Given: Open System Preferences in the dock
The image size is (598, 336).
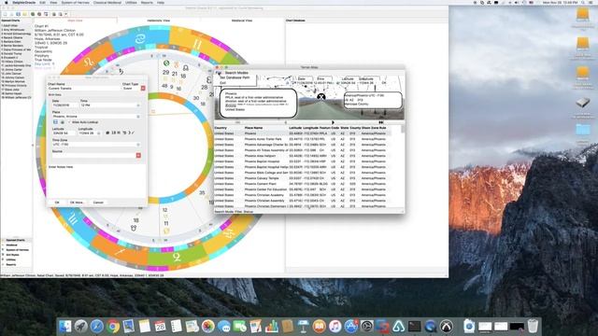Looking at the screenshot, I should point(367,327).
